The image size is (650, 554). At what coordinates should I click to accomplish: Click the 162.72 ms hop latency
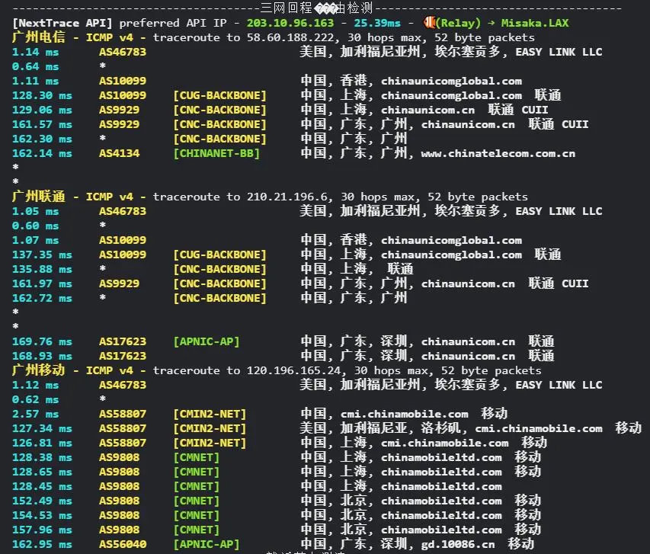tap(42, 298)
